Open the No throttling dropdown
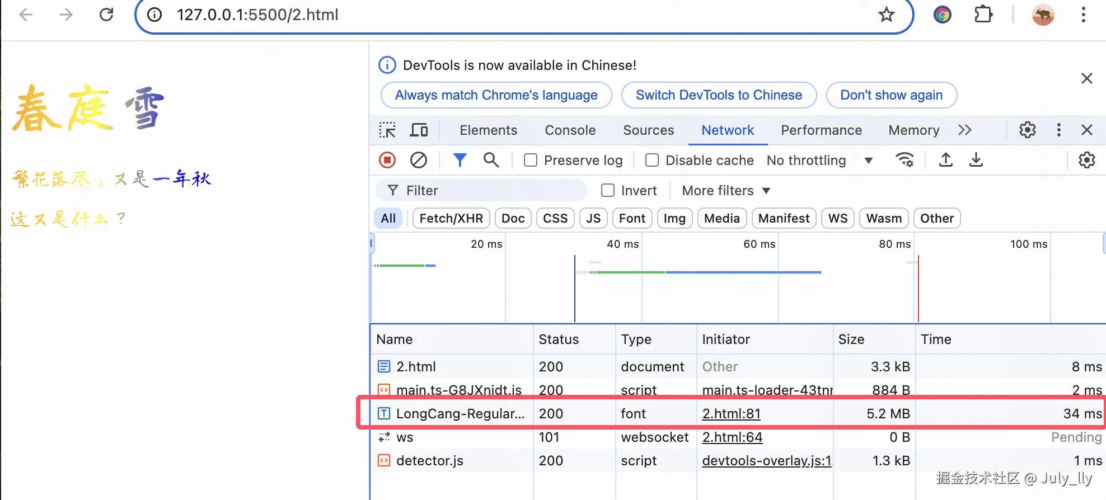 coord(819,161)
